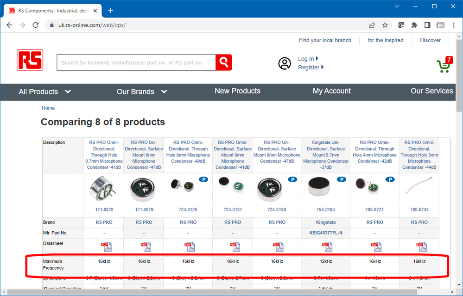This screenshot has height=296, width=463.
Task: Open the New Products menu
Action: click(237, 91)
